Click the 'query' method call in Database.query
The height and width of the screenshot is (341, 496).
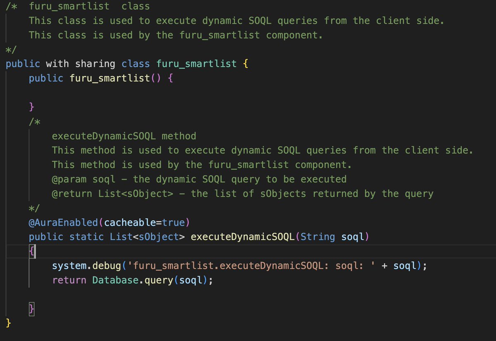(x=159, y=280)
